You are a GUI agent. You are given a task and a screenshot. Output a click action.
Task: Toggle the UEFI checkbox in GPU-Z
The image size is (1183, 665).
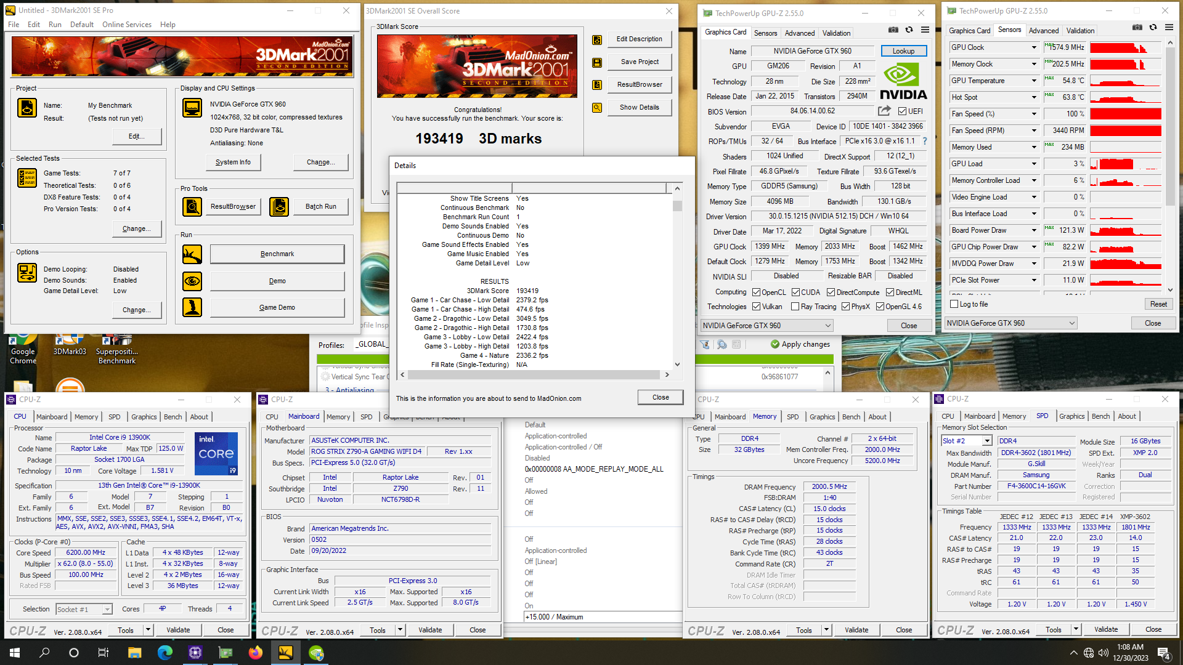pyautogui.click(x=902, y=111)
